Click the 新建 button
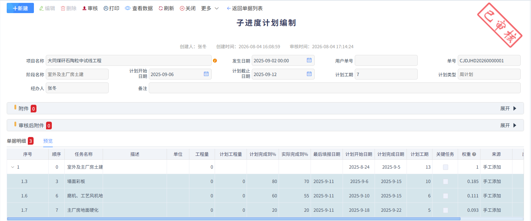Viewport: 531px width, 221px height. (x=20, y=8)
